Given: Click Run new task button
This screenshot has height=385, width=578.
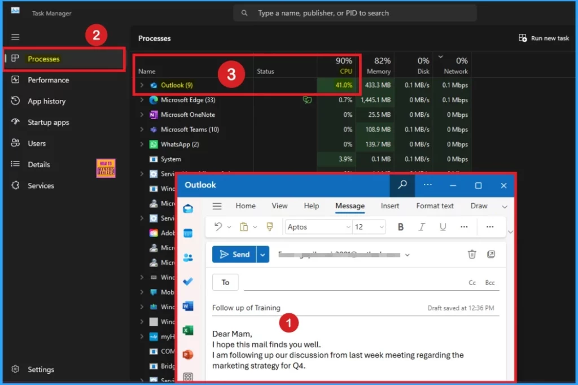Looking at the screenshot, I should point(544,38).
